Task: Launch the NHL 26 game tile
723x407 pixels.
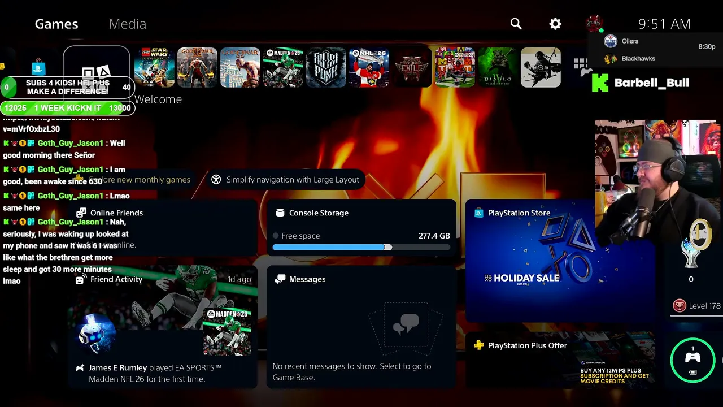Action: [x=369, y=67]
